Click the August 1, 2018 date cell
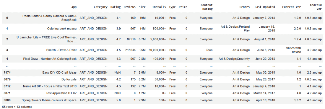Image resolution: width=325 pixels, height=109 pixels. pyautogui.click(x=265, y=39)
